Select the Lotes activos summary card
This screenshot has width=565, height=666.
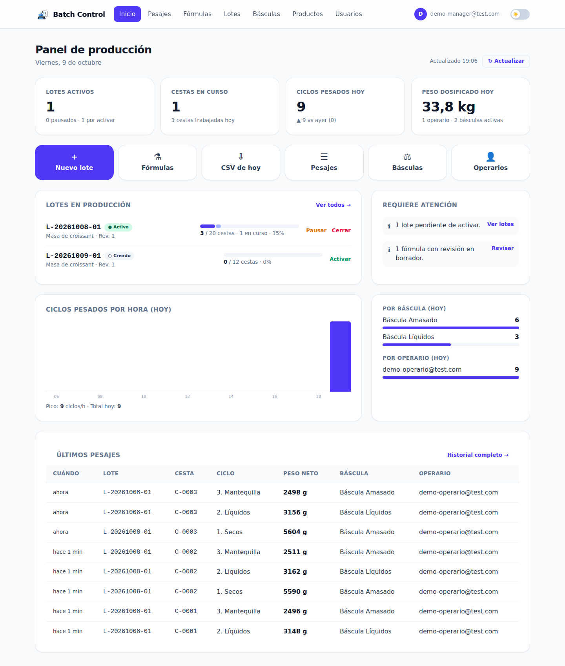(95, 106)
